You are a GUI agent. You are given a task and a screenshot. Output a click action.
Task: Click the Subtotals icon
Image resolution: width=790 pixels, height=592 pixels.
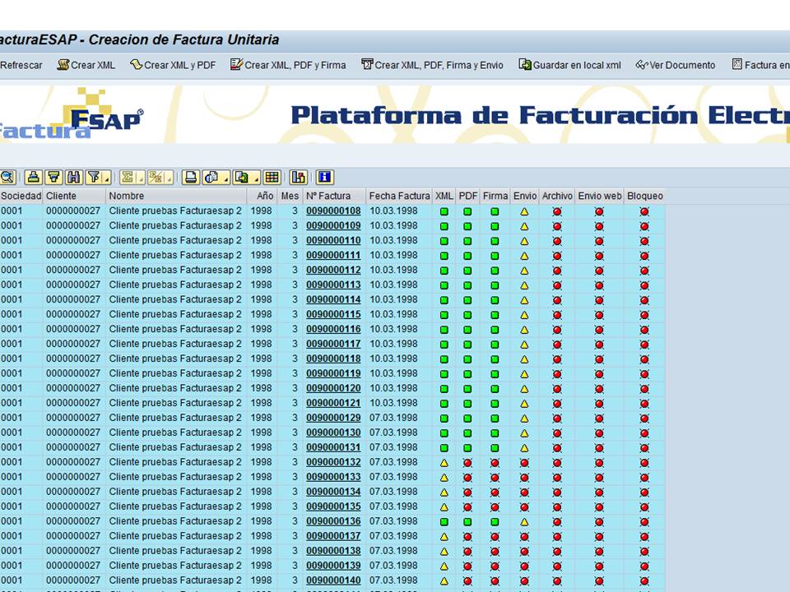pos(156,178)
